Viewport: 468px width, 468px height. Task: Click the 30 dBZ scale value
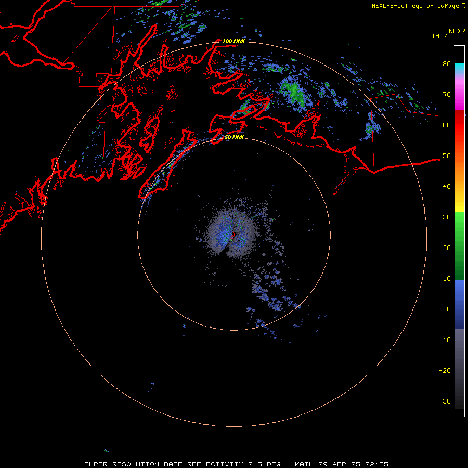click(x=447, y=217)
